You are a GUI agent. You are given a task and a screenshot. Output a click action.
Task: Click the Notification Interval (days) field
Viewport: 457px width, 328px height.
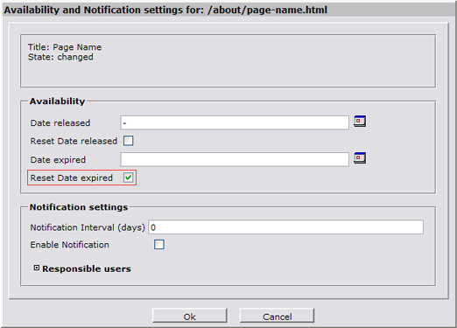click(x=286, y=227)
